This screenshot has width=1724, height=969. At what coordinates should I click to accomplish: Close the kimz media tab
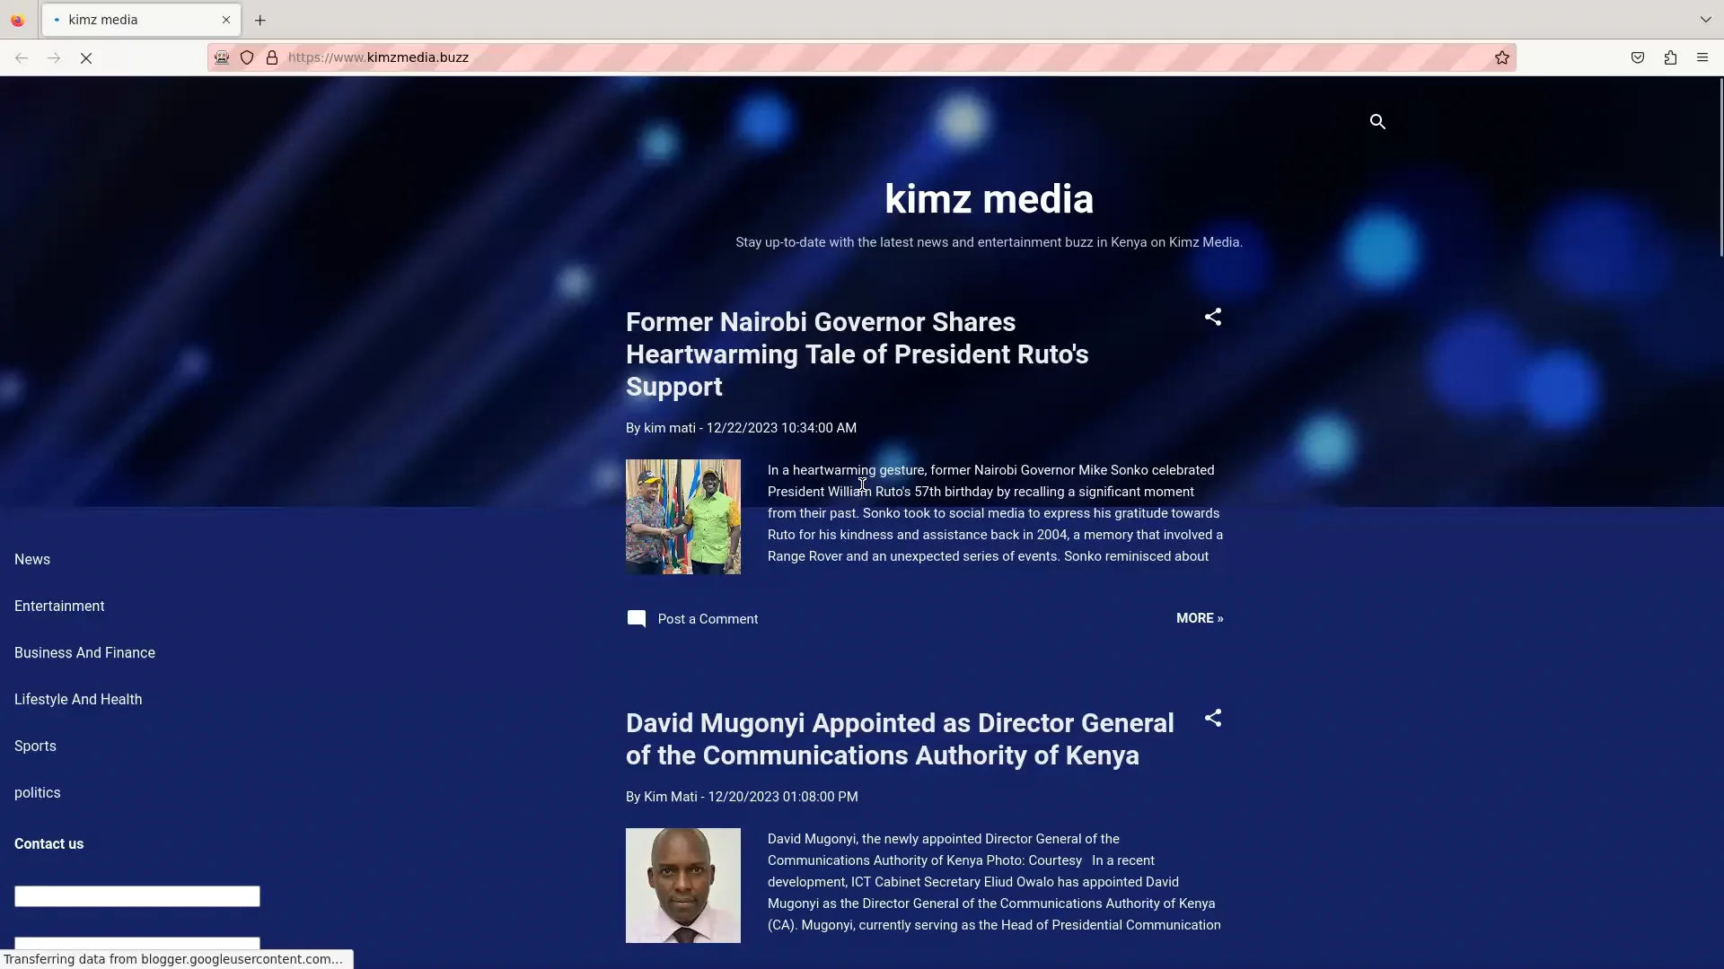click(226, 20)
